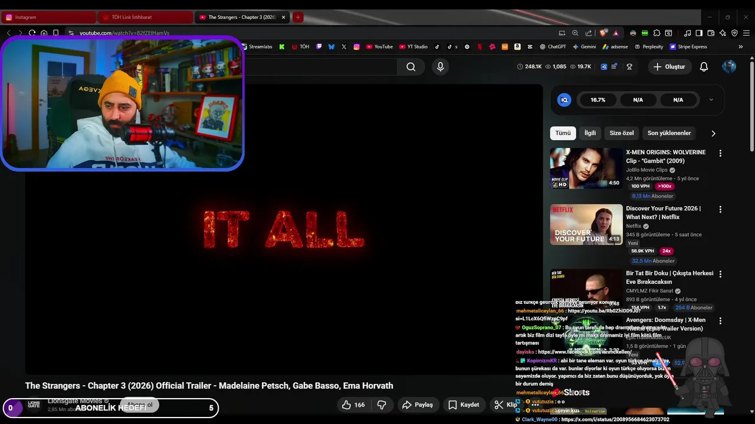
Task: Open site settings toggle in address bar
Action: pos(71,33)
